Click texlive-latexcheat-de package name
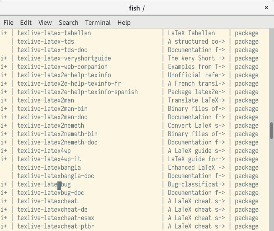 (52, 210)
